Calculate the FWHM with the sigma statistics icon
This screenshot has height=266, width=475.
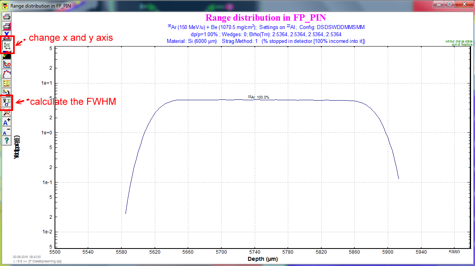pyautogui.click(x=7, y=103)
